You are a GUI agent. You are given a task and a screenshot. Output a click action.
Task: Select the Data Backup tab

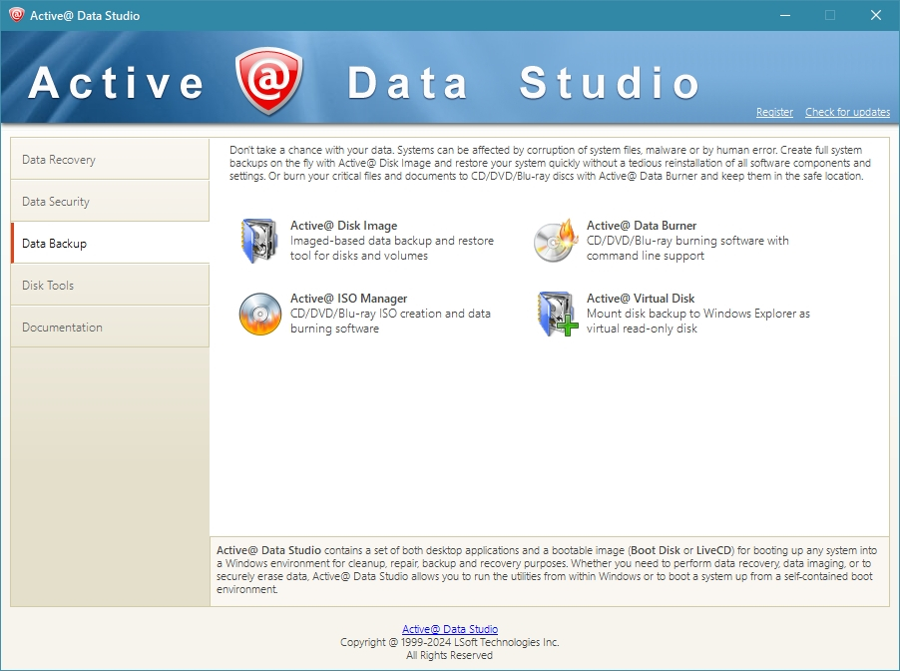110,244
